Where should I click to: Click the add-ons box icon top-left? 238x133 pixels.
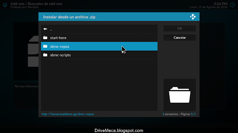[5, 5]
